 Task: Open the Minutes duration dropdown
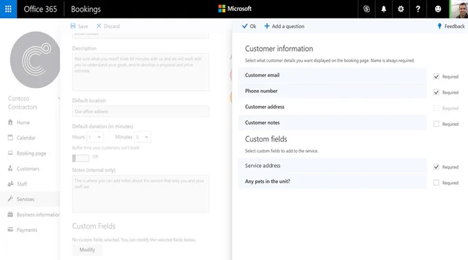point(142,137)
